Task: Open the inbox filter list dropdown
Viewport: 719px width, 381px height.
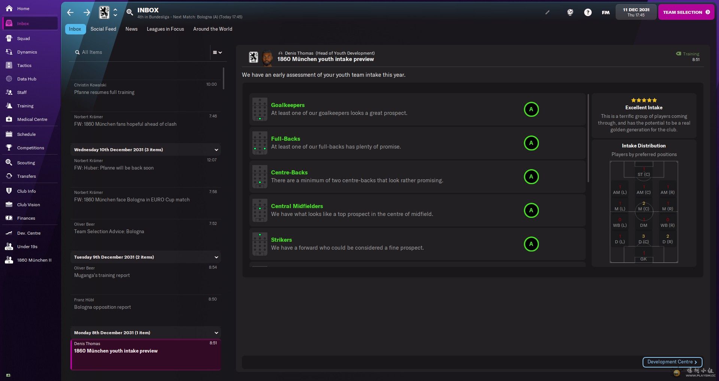Action: point(217,52)
